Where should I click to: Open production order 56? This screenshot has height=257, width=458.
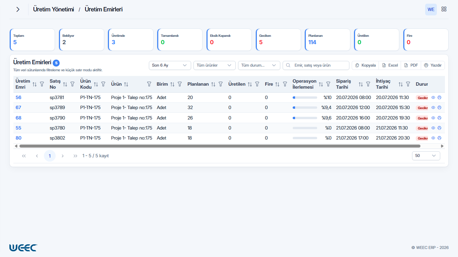(x=18, y=98)
